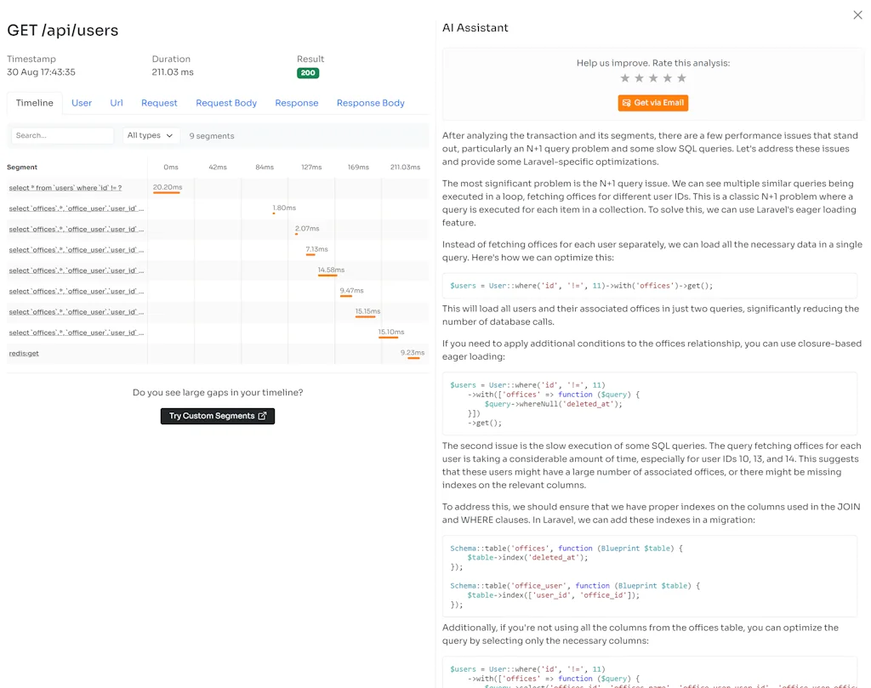Open the All types filter dropdown
Image resolution: width=871 pixels, height=688 pixels.
pos(149,135)
